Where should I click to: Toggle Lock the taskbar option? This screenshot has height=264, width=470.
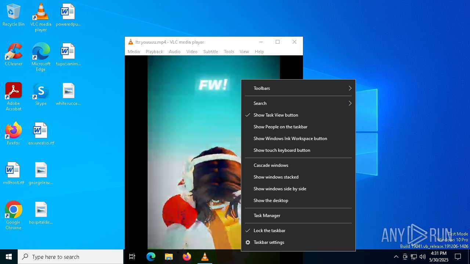(298, 231)
